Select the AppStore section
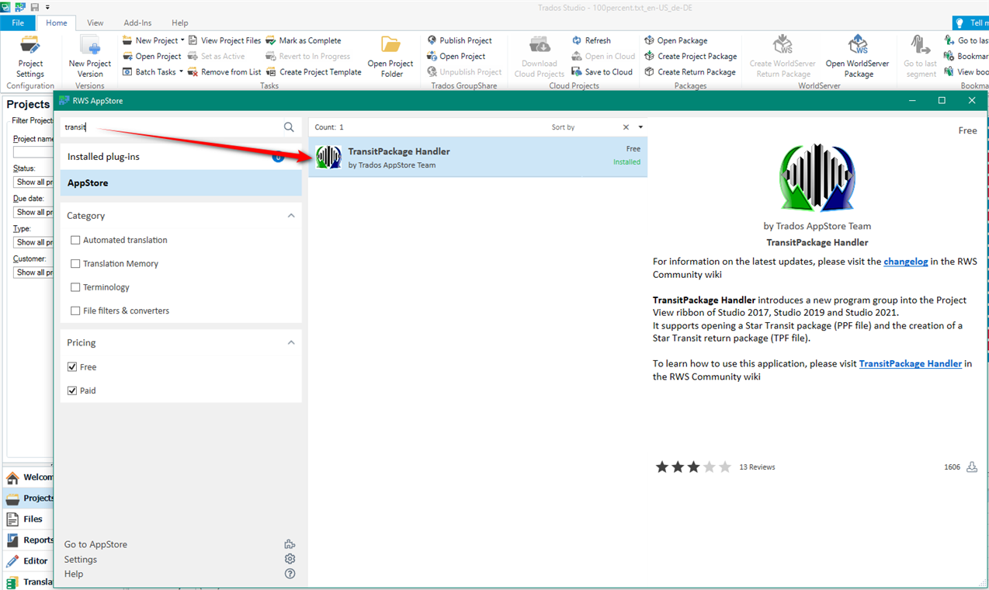This screenshot has height=590, width=989. [x=181, y=183]
